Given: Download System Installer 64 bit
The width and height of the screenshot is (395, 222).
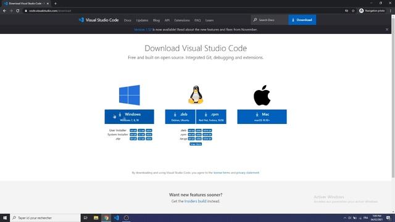Looking at the screenshot, I should click(x=133, y=134).
